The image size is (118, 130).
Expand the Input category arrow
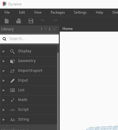tap(4, 81)
